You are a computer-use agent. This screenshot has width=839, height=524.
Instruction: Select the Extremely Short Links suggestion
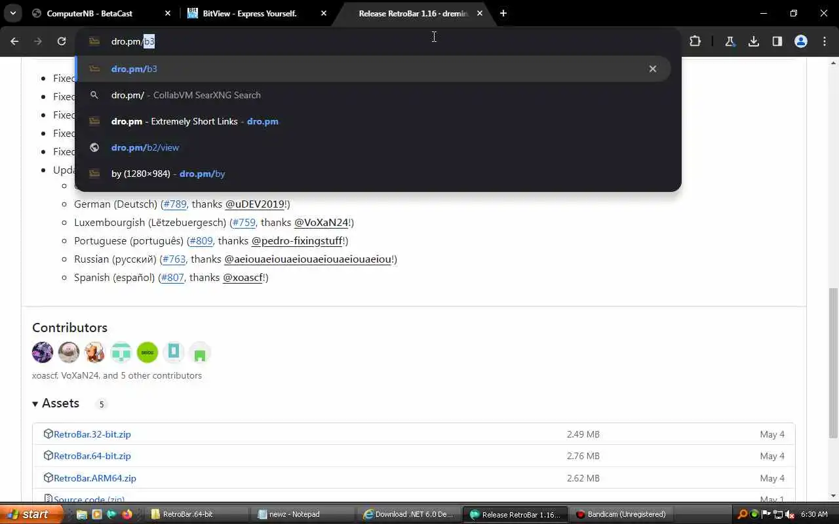pyautogui.click(x=374, y=121)
